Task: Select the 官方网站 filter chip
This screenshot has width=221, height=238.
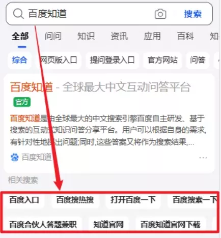Action: [x=162, y=60]
